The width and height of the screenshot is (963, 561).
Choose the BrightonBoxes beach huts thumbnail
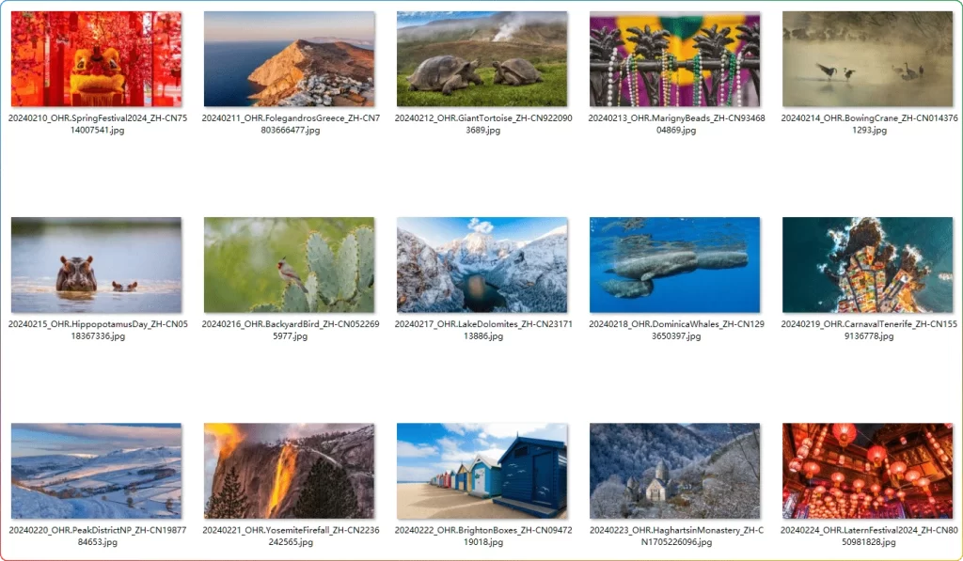coord(482,471)
